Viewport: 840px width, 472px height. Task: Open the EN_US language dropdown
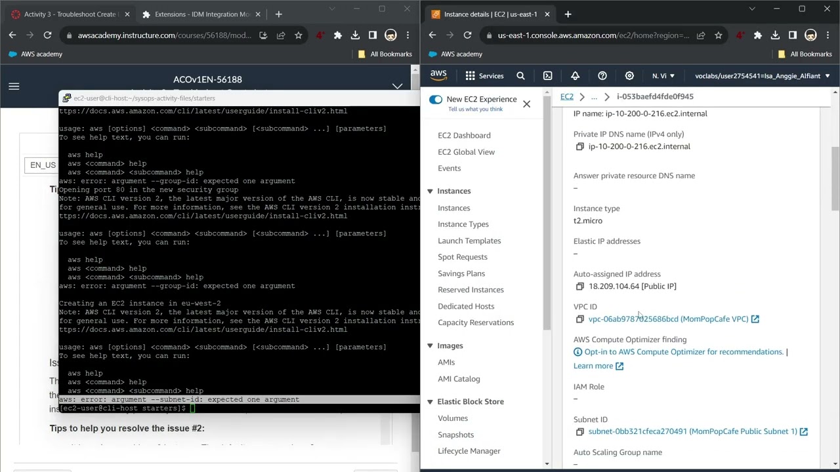pos(41,165)
